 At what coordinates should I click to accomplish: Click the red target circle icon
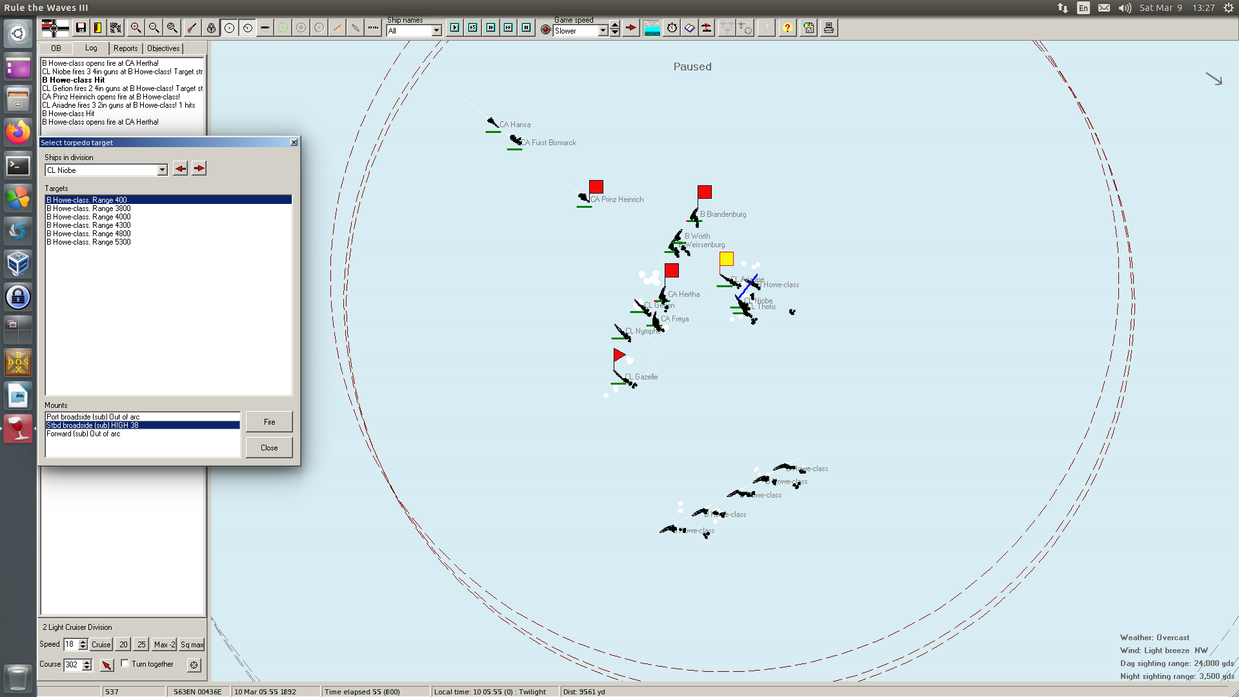pos(546,30)
